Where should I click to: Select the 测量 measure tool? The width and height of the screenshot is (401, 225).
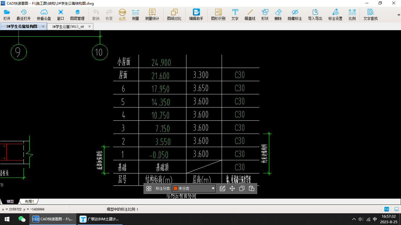[x=135, y=15]
